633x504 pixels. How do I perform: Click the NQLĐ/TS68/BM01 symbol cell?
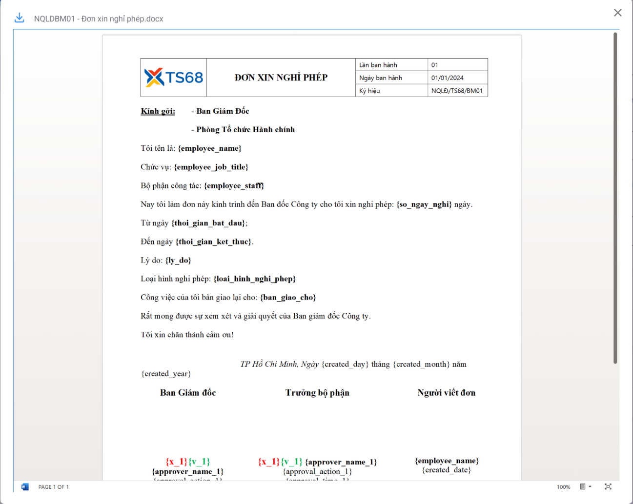point(457,91)
